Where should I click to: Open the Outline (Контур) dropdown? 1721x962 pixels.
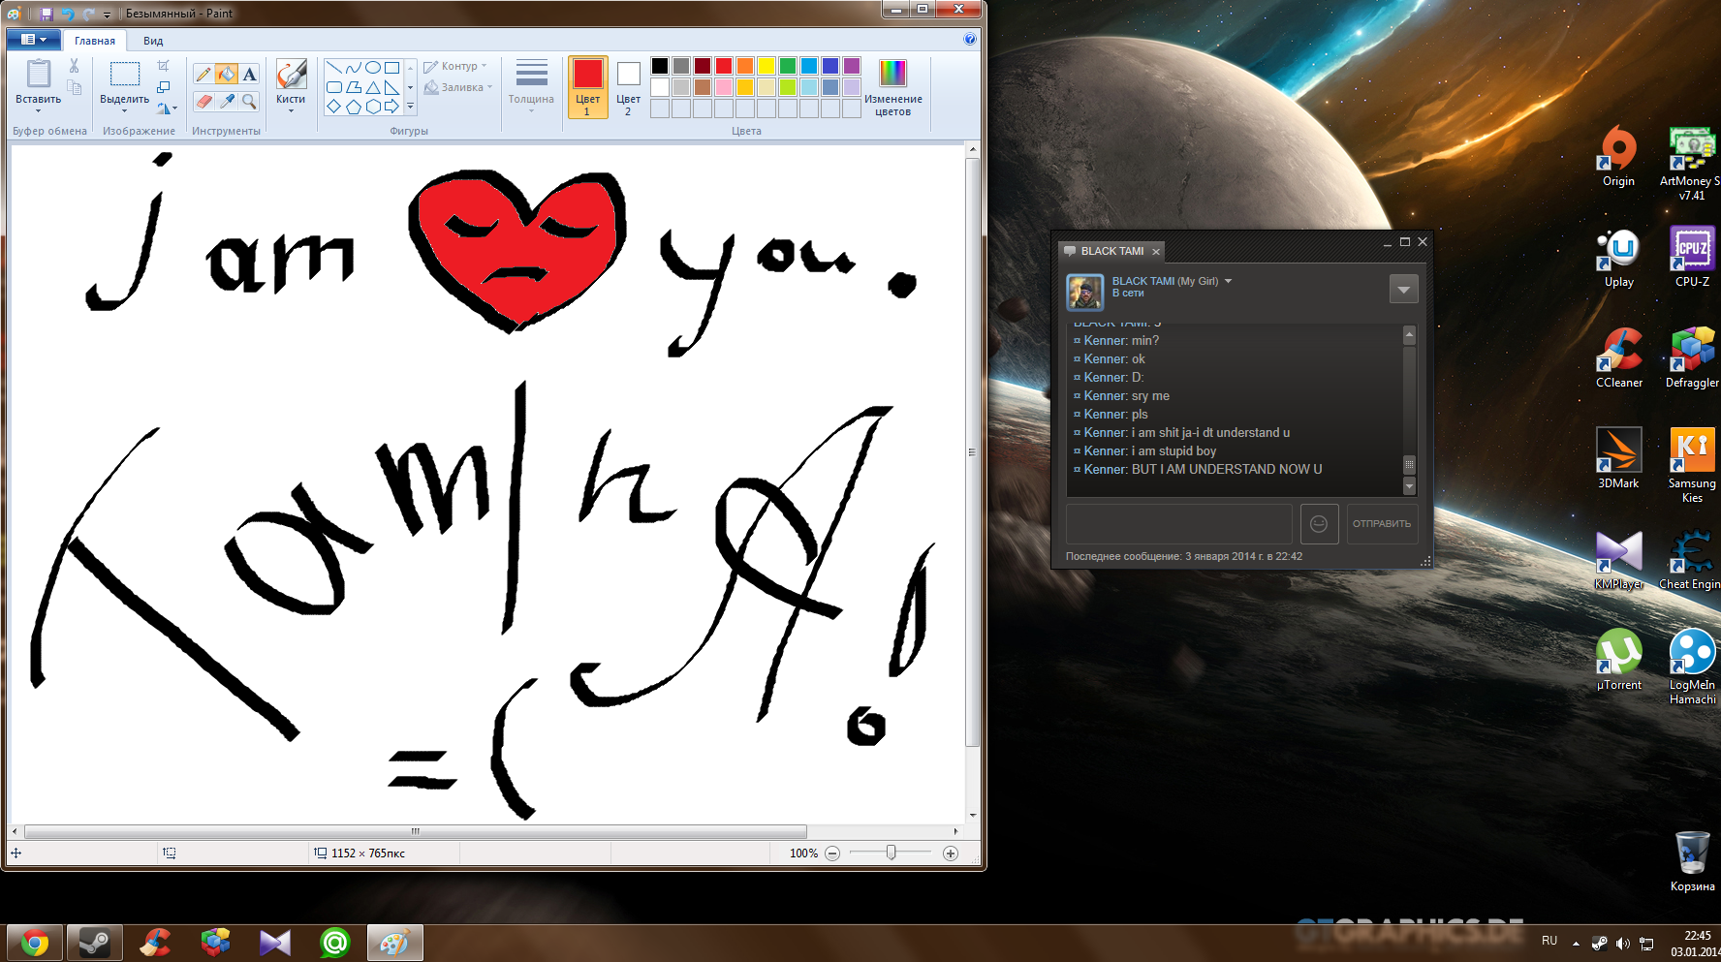pyautogui.click(x=455, y=66)
